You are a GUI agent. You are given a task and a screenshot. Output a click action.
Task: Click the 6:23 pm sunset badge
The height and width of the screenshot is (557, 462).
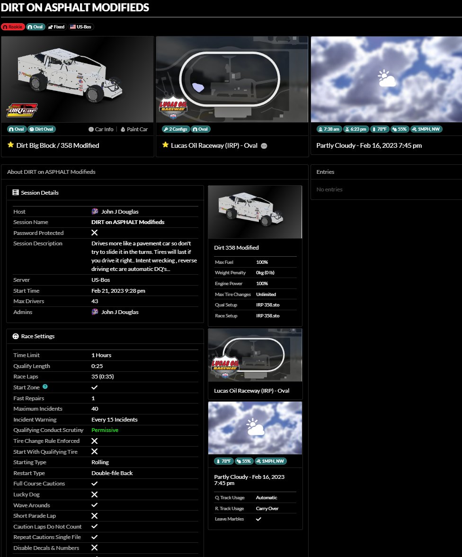(356, 129)
